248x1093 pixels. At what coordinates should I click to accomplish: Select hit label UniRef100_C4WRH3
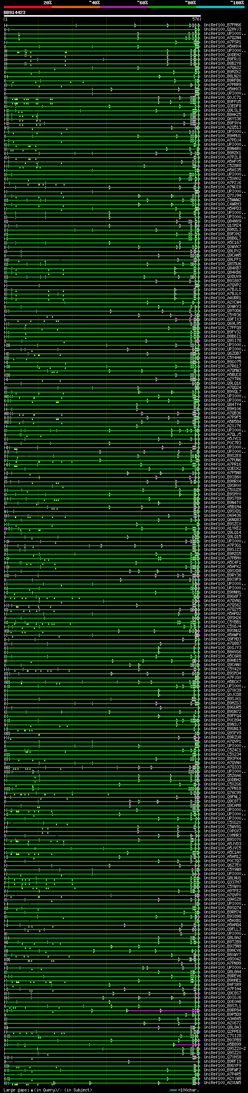tap(222, 204)
